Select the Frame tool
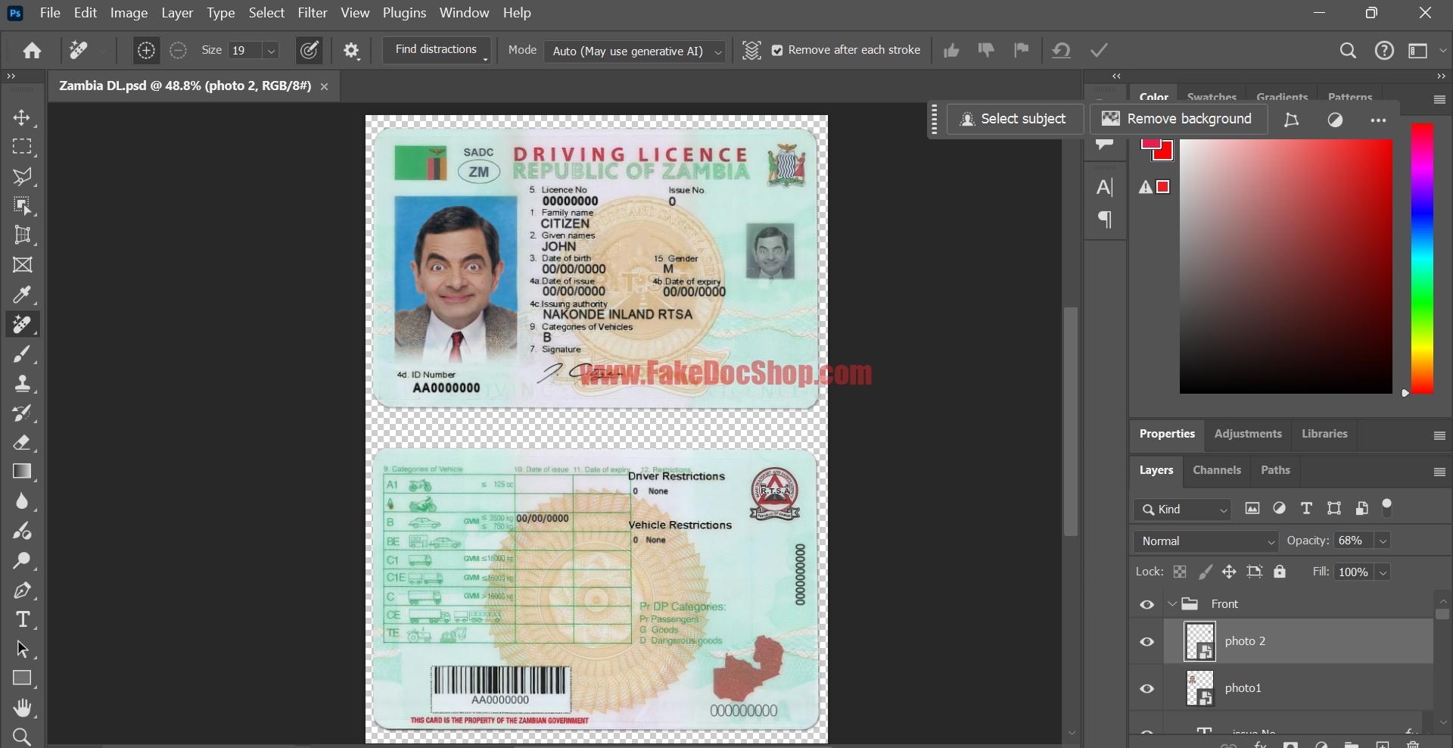This screenshot has height=748, width=1453. click(22, 265)
